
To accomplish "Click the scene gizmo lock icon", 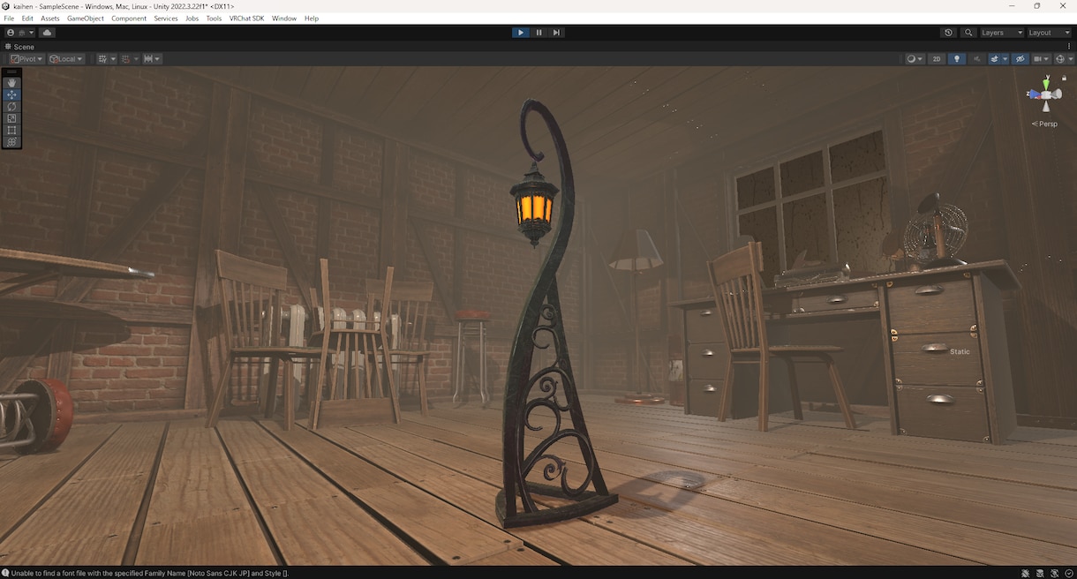I will click(1065, 78).
